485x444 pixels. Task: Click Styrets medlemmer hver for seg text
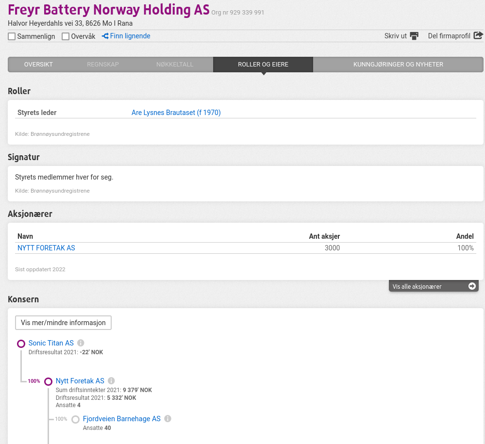[x=64, y=177]
